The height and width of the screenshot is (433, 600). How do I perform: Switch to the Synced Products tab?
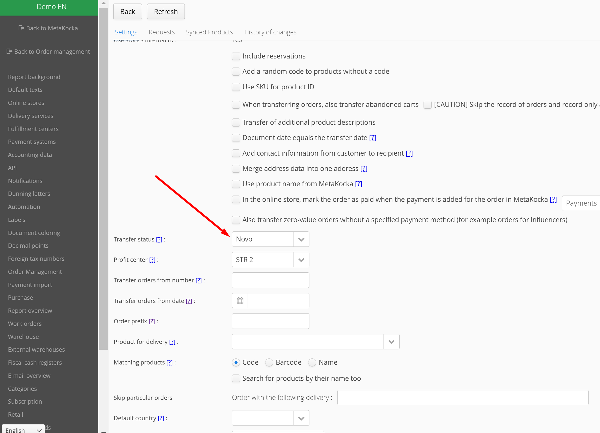[x=209, y=32]
